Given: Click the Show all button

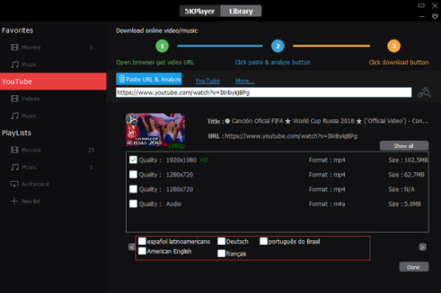Looking at the screenshot, I should click(404, 146).
